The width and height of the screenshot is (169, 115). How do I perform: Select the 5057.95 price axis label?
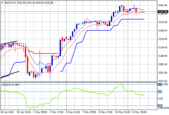163,73
